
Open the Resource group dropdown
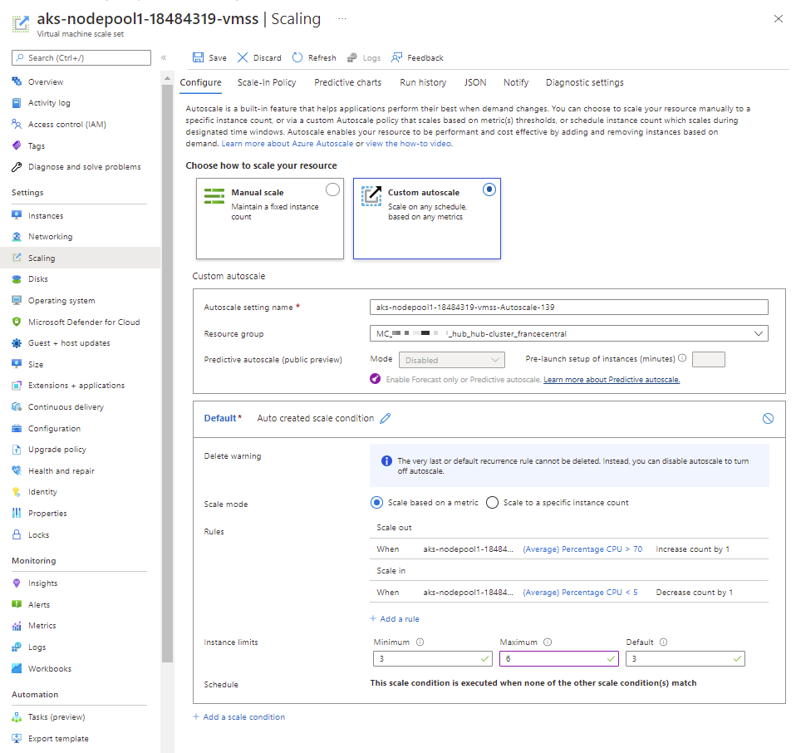[568, 333]
